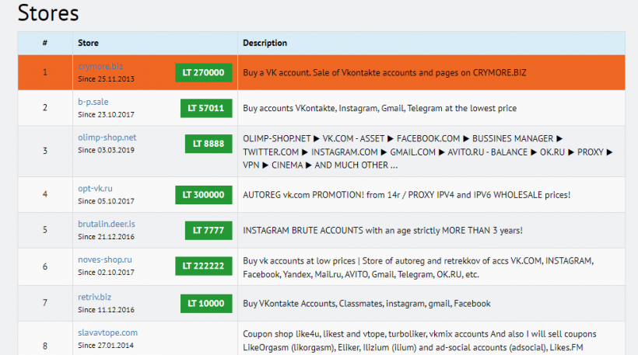Image resolution: width=638 pixels, height=355 pixels.
Task: Click the 'Since 11.12.2016' date text
Action: [x=106, y=309]
